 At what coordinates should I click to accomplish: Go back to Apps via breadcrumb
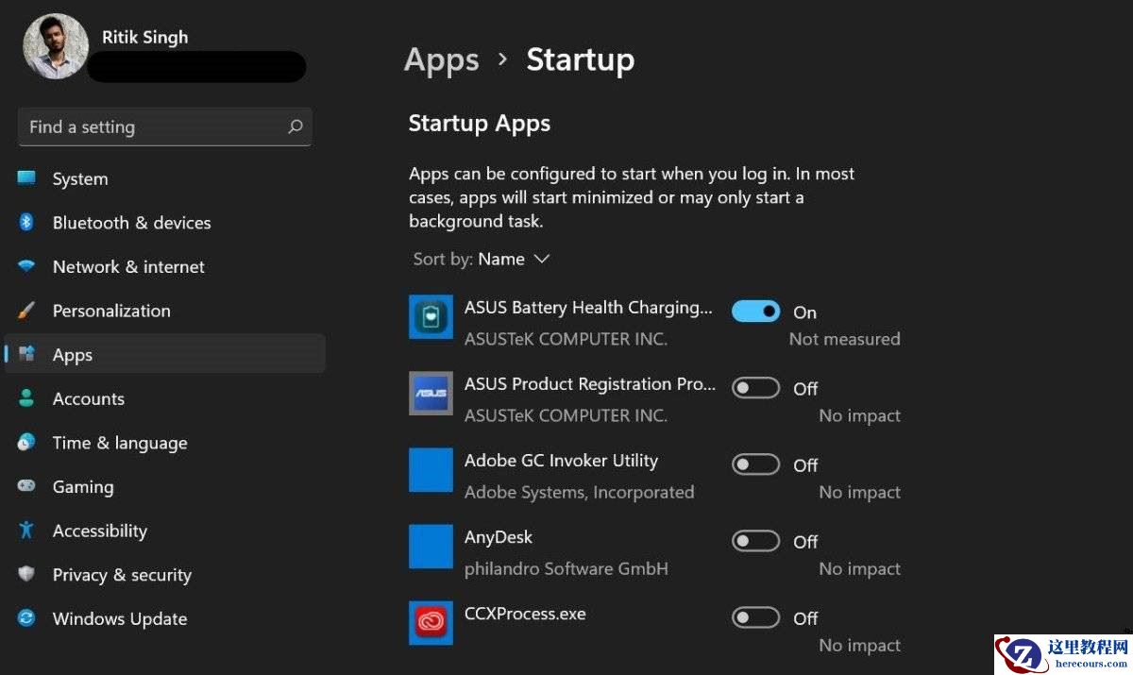[441, 59]
